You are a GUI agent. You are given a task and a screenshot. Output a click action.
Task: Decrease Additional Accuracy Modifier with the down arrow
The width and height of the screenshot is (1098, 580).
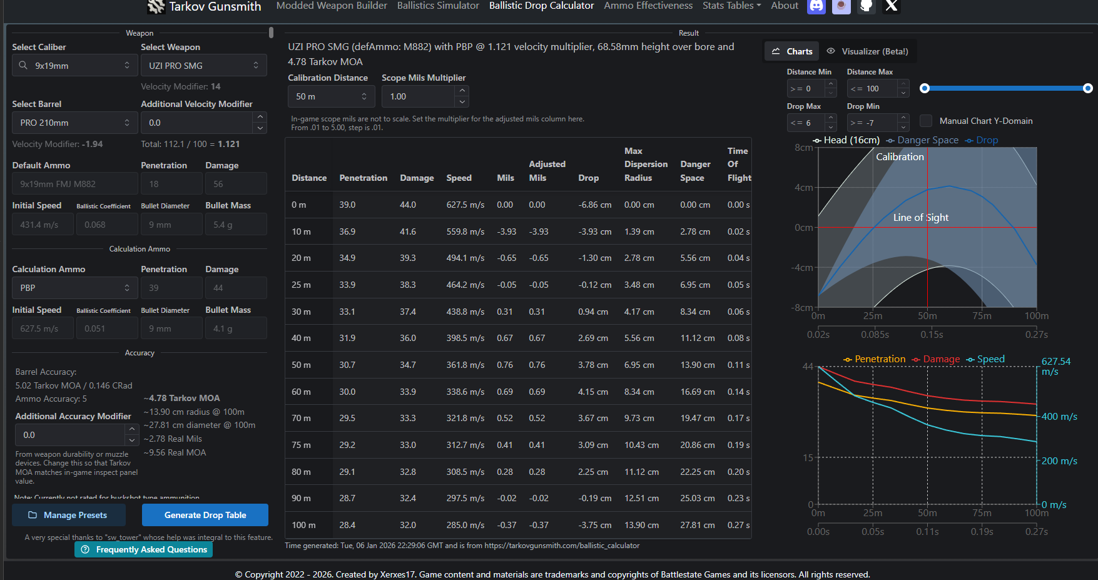(131, 440)
